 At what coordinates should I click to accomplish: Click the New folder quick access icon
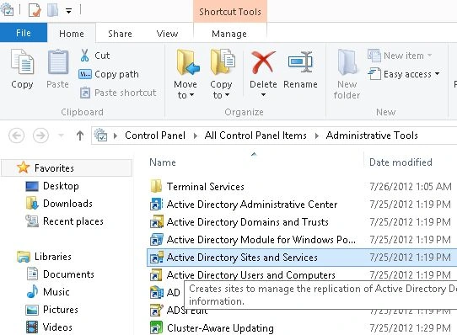point(53,10)
